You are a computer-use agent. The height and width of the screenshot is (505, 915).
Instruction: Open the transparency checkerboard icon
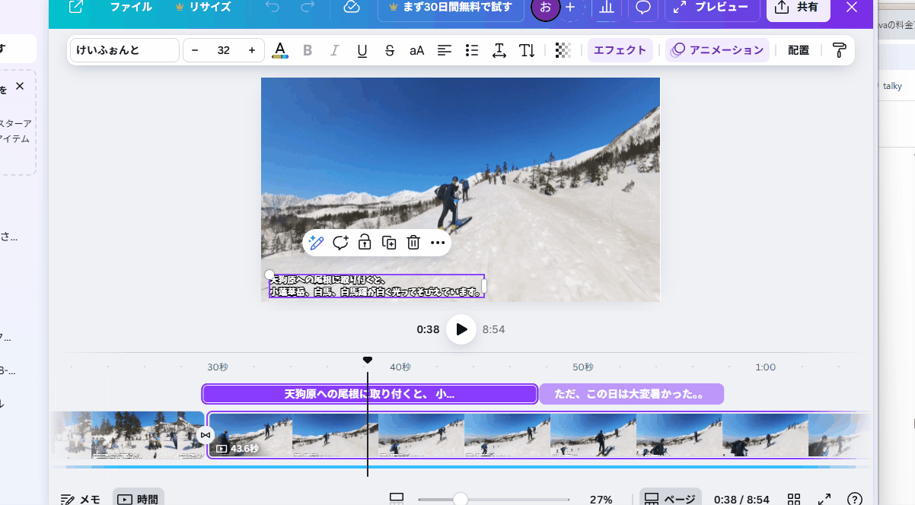point(563,50)
